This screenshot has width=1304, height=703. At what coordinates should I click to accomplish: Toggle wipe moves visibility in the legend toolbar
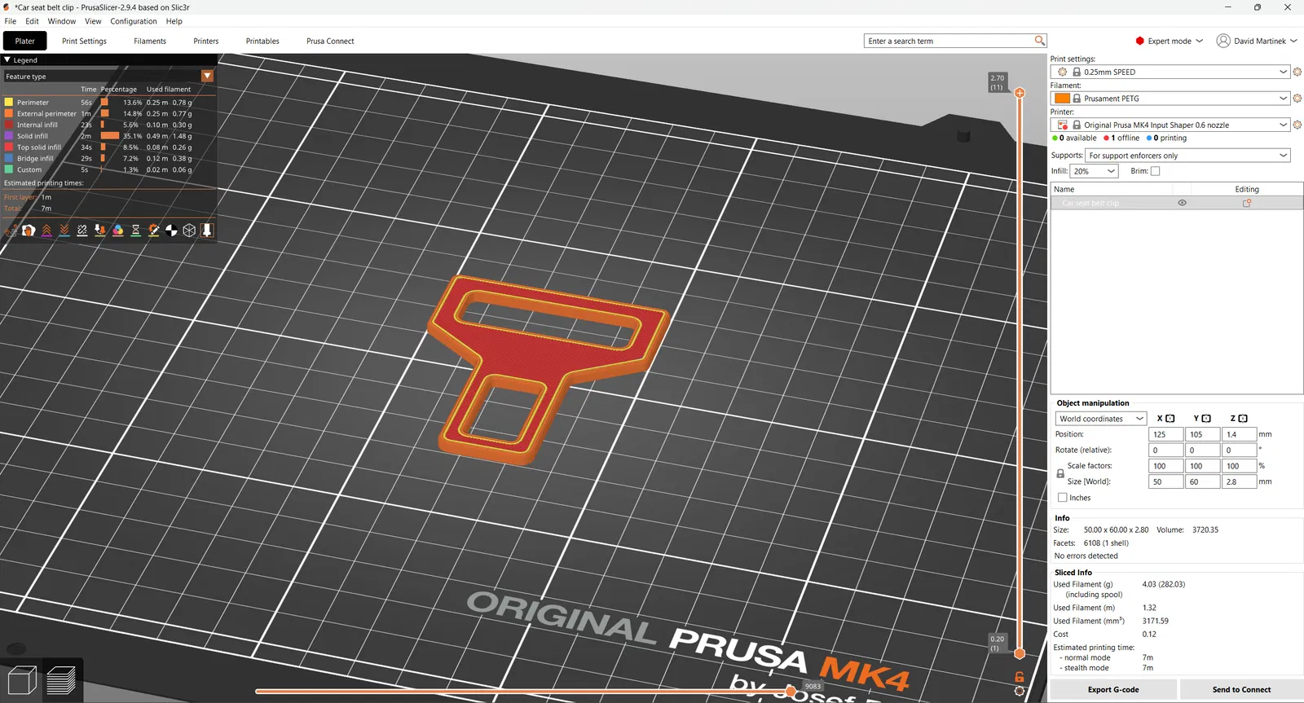point(29,231)
